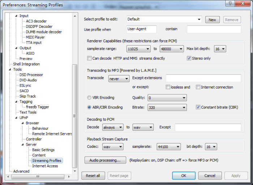253x185 pixels.
Task: Open DVD-Audio preferences
Action: (28, 80)
